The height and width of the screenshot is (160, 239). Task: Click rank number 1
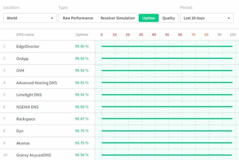(4, 46)
